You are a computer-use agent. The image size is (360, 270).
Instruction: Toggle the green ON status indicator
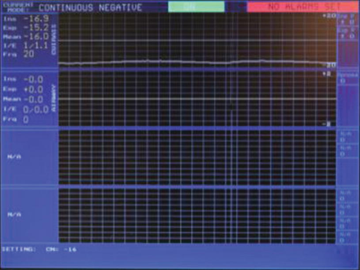tap(196, 7)
